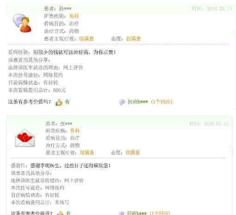Click patient name 孙*** in first review

pos(65,8)
